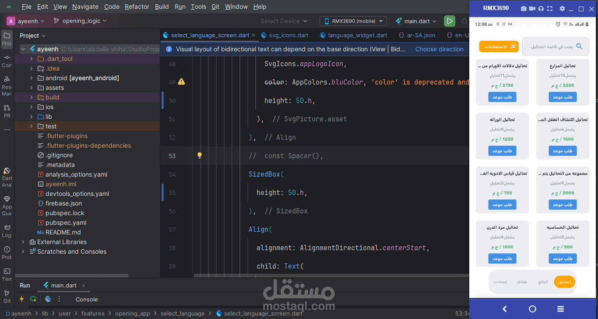Image resolution: width=598 pixels, height=319 pixels.
Task: Tap the phone recents menu button
Action: tap(560, 309)
